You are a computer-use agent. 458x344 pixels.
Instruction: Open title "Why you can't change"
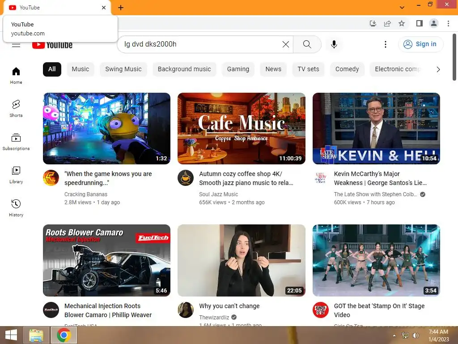coord(229,306)
